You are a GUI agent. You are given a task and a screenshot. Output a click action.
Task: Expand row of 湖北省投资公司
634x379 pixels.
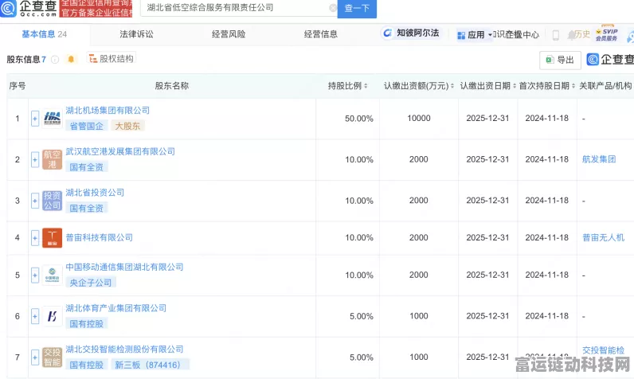click(35, 201)
